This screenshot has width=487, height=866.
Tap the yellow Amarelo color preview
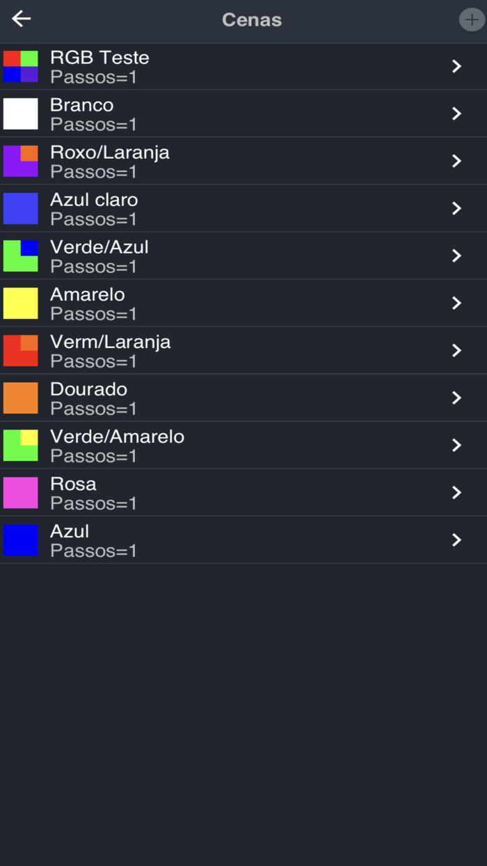click(x=20, y=303)
